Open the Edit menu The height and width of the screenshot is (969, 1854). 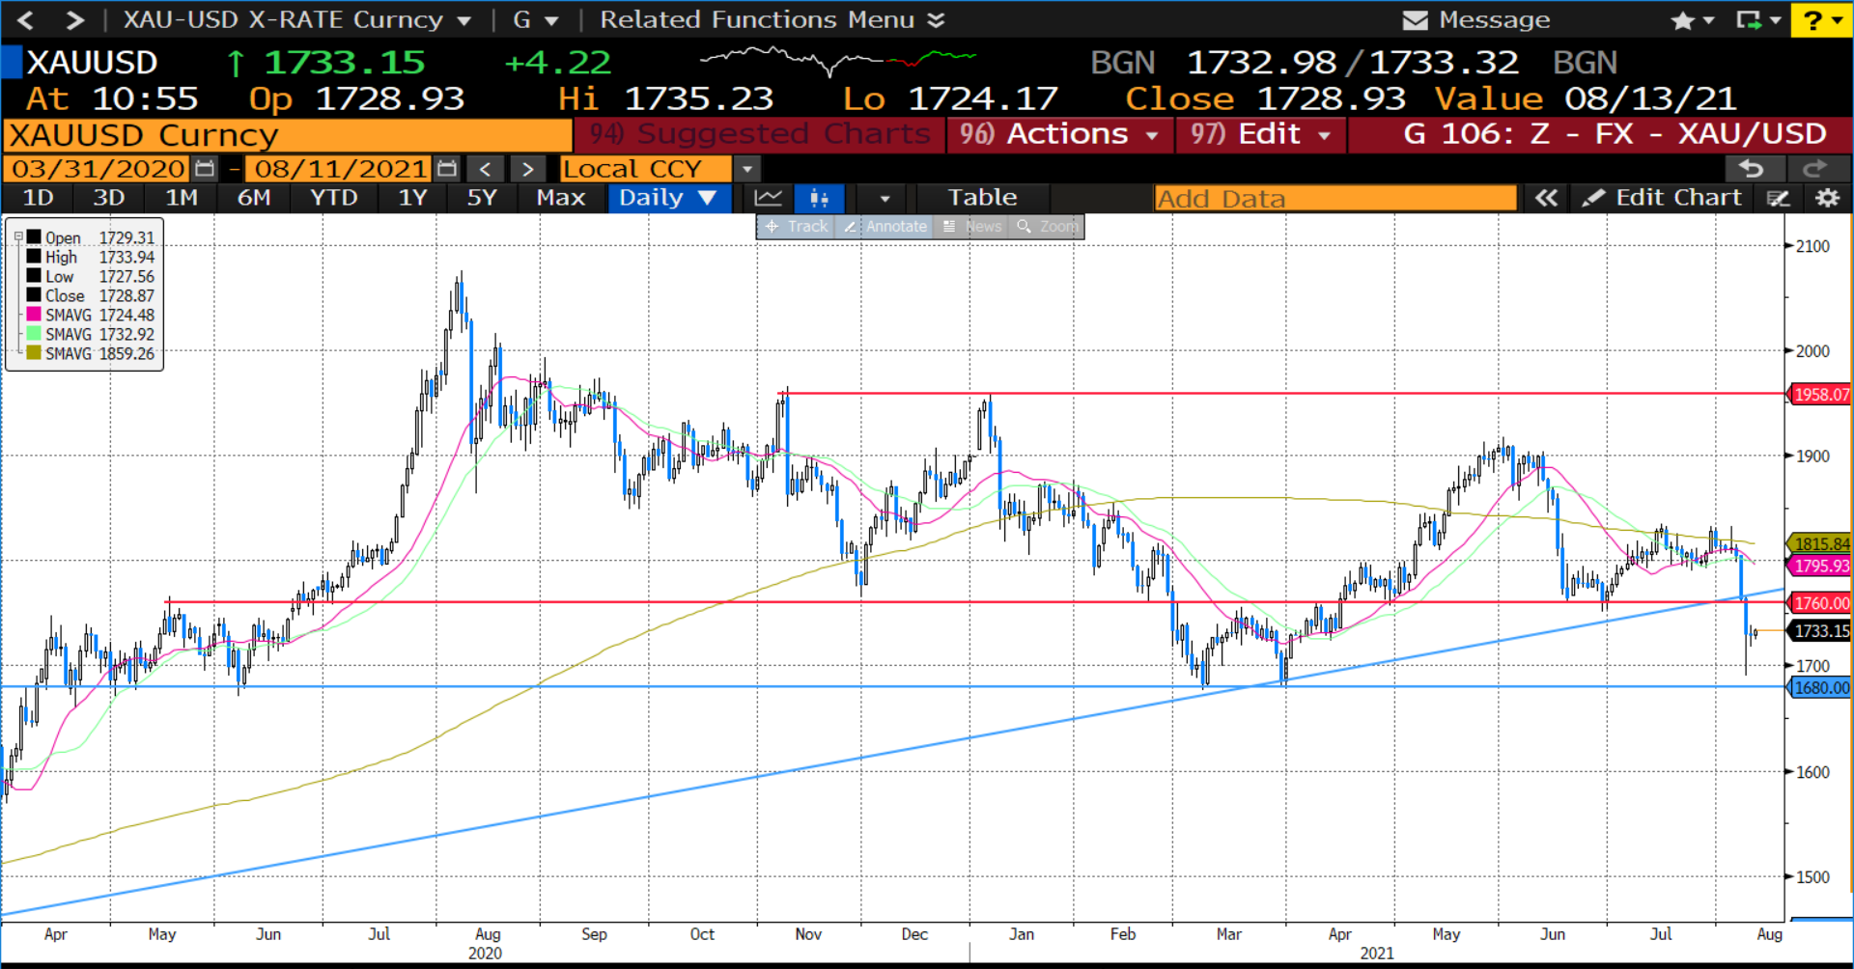click(x=1261, y=134)
